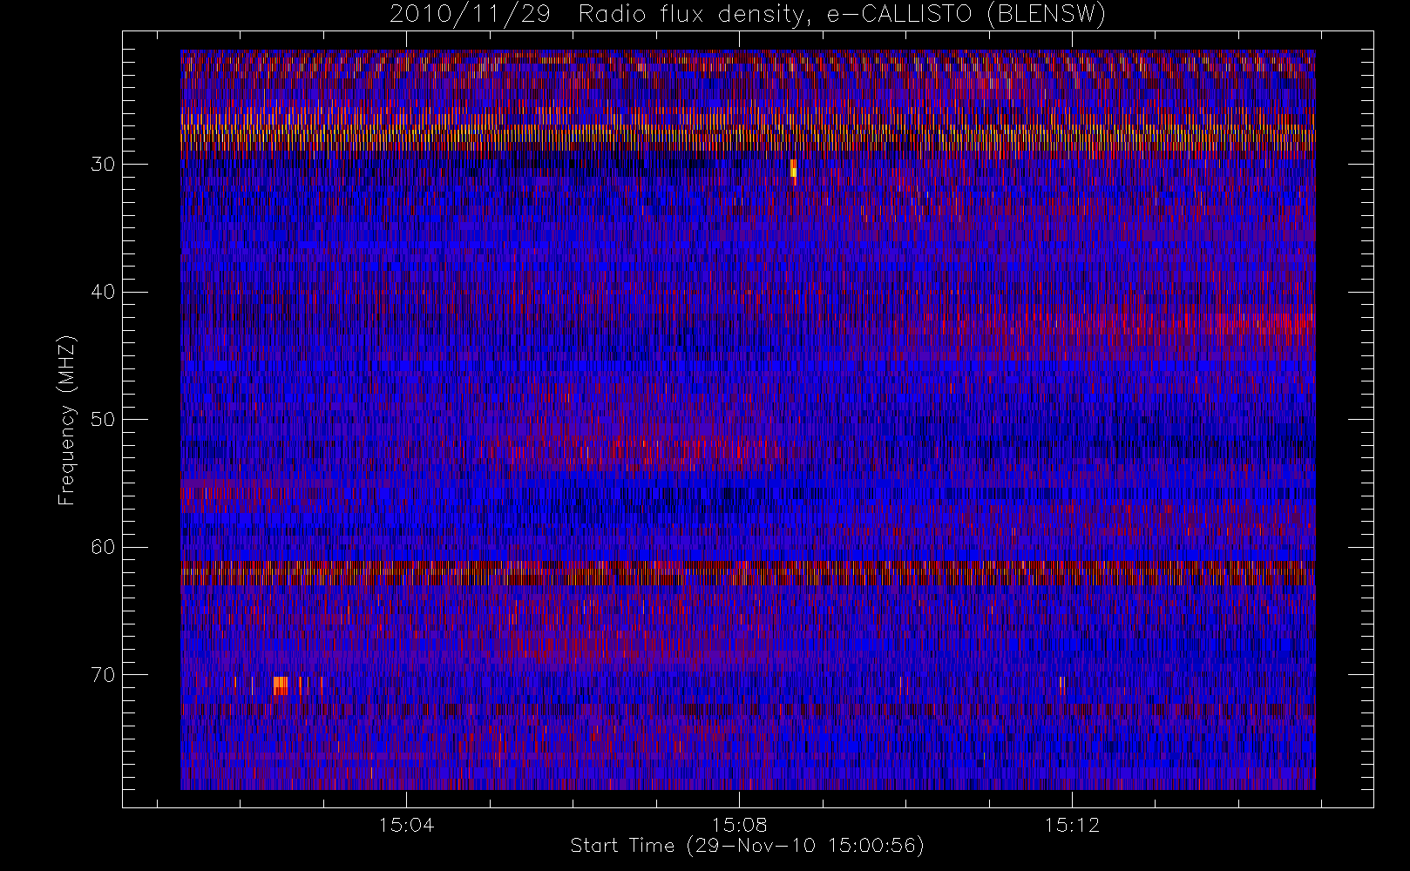Viewport: 1410px width, 871px height.
Task: Click the 50 frequency tick label
Action: [x=103, y=420]
